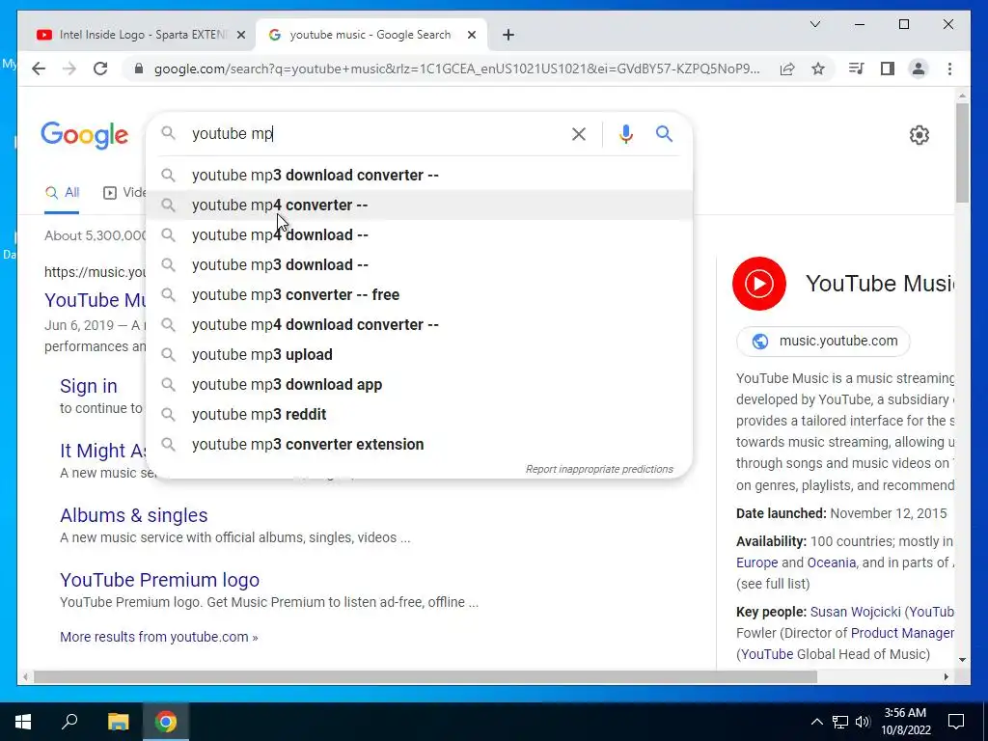The width and height of the screenshot is (988, 741).
Task: Choose suggestion youtube mp3 download converter
Action: point(419,176)
